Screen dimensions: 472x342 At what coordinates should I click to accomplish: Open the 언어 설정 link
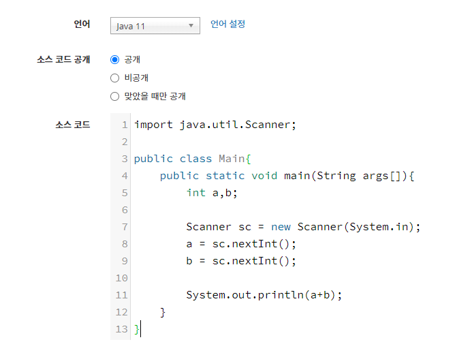(x=227, y=24)
